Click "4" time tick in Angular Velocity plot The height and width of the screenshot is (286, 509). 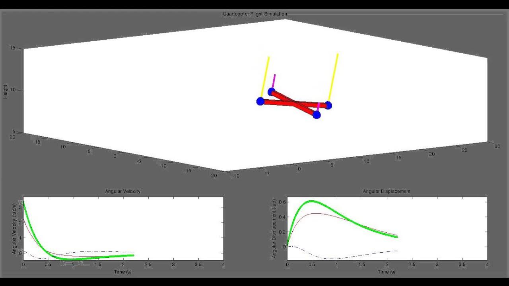[x=223, y=264]
